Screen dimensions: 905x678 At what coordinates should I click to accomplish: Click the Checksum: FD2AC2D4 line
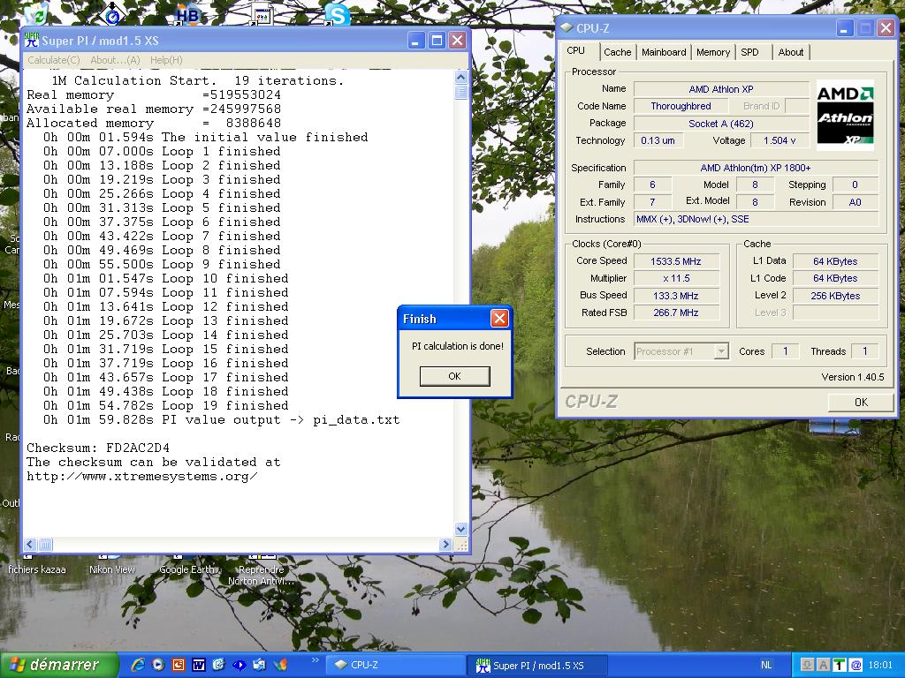point(98,448)
